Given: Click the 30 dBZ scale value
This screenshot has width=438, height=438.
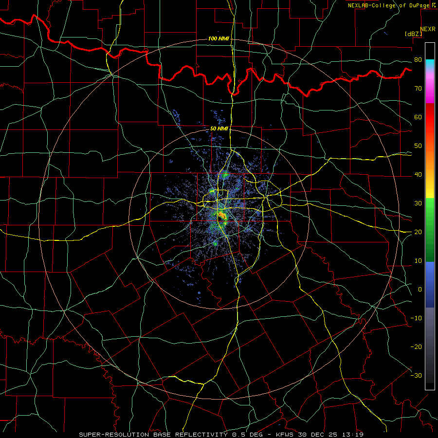Looking at the screenshot, I should [418, 203].
